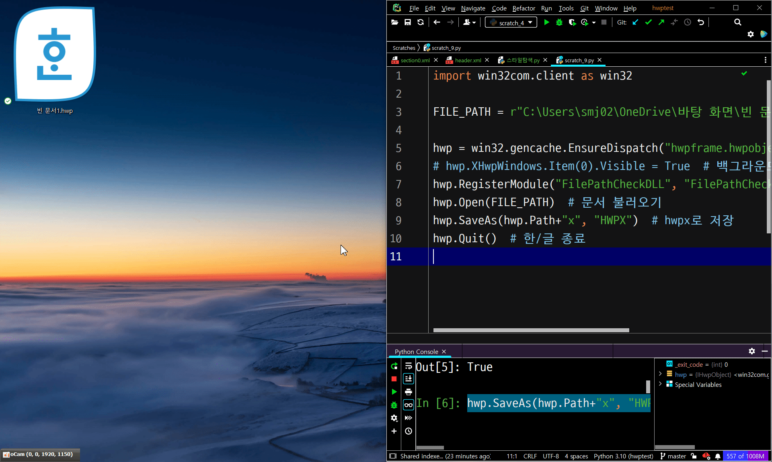Expand the hwp variable node
This screenshot has width=772, height=462.
tap(660, 374)
